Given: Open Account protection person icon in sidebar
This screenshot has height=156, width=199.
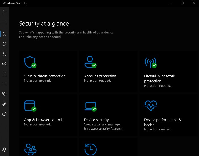Looking at the screenshot, I should point(4,54).
